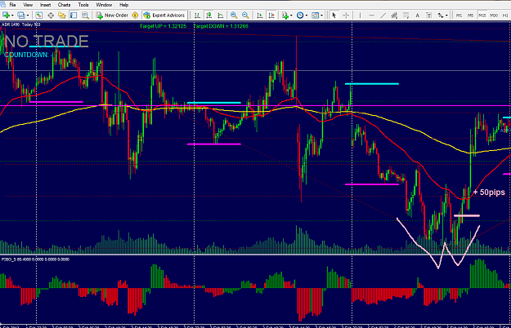The height and width of the screenshot is (328, 511).
Task: Launch MetaEditor via the yellow diamond icon
Action: click(135, 16)
